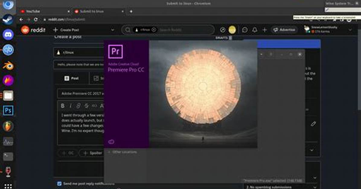The height and width of the screenshot is (189, 361).
Task: Add the Spoiler tag to post
Action: (93, 153)
